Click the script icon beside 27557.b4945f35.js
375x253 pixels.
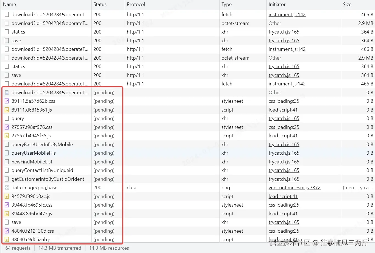pos(7,136)
